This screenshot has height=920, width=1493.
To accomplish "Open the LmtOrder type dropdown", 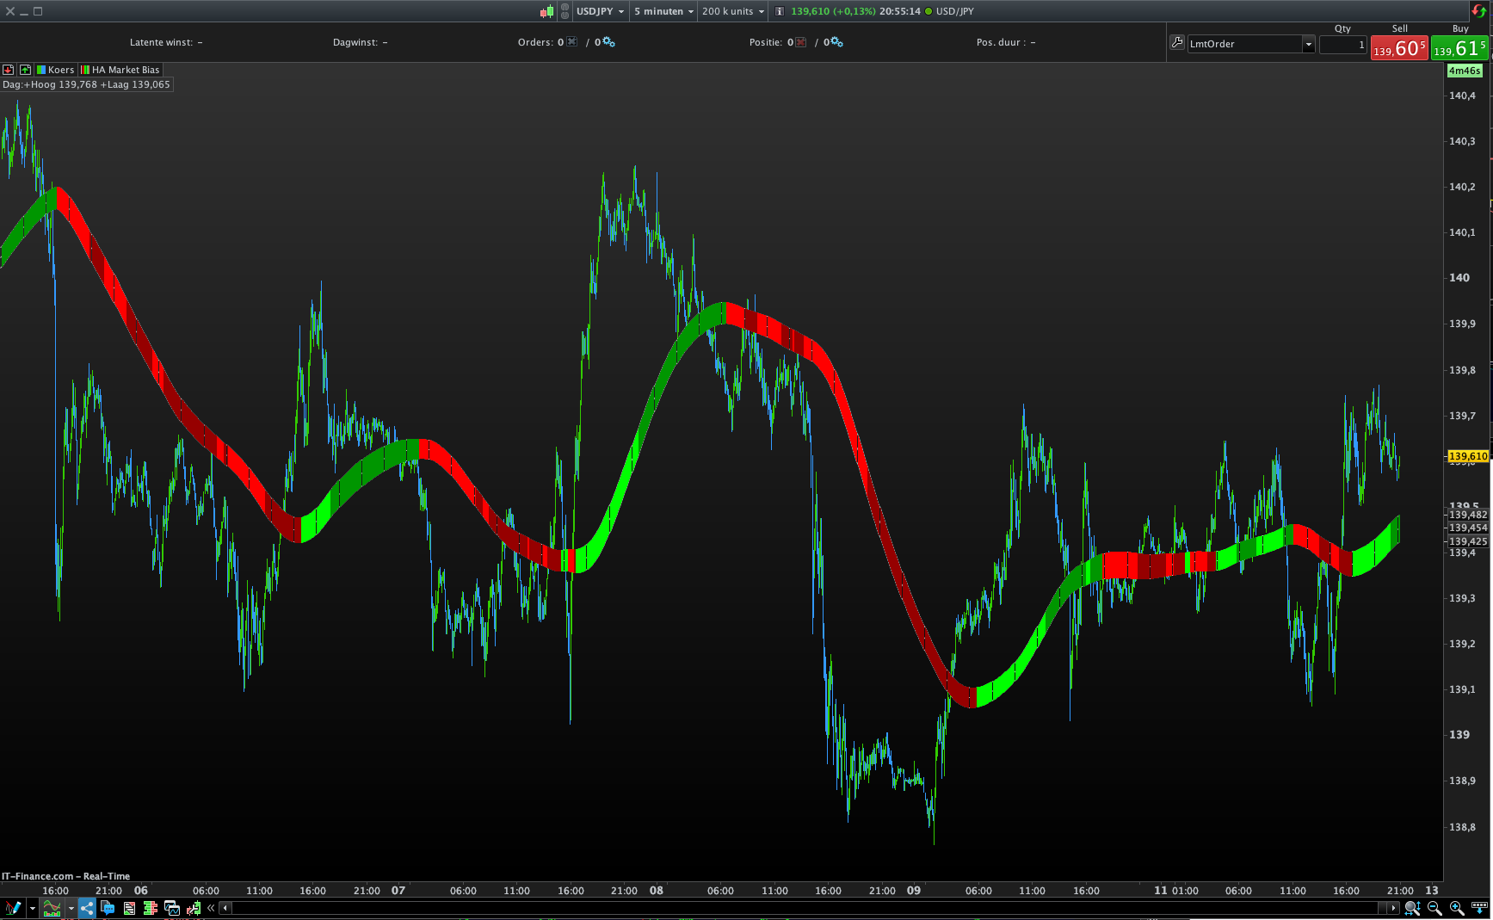I will [x=1251, y=44].
